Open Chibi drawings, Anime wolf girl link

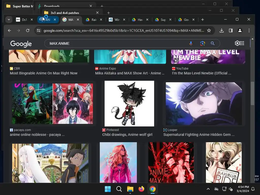(127, 135)
